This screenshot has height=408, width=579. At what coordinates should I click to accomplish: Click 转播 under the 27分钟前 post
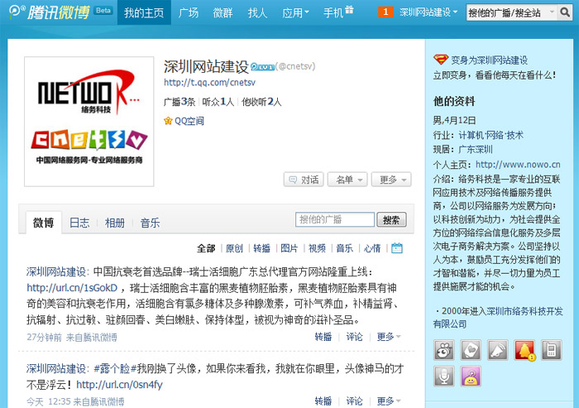coord(323,337)
